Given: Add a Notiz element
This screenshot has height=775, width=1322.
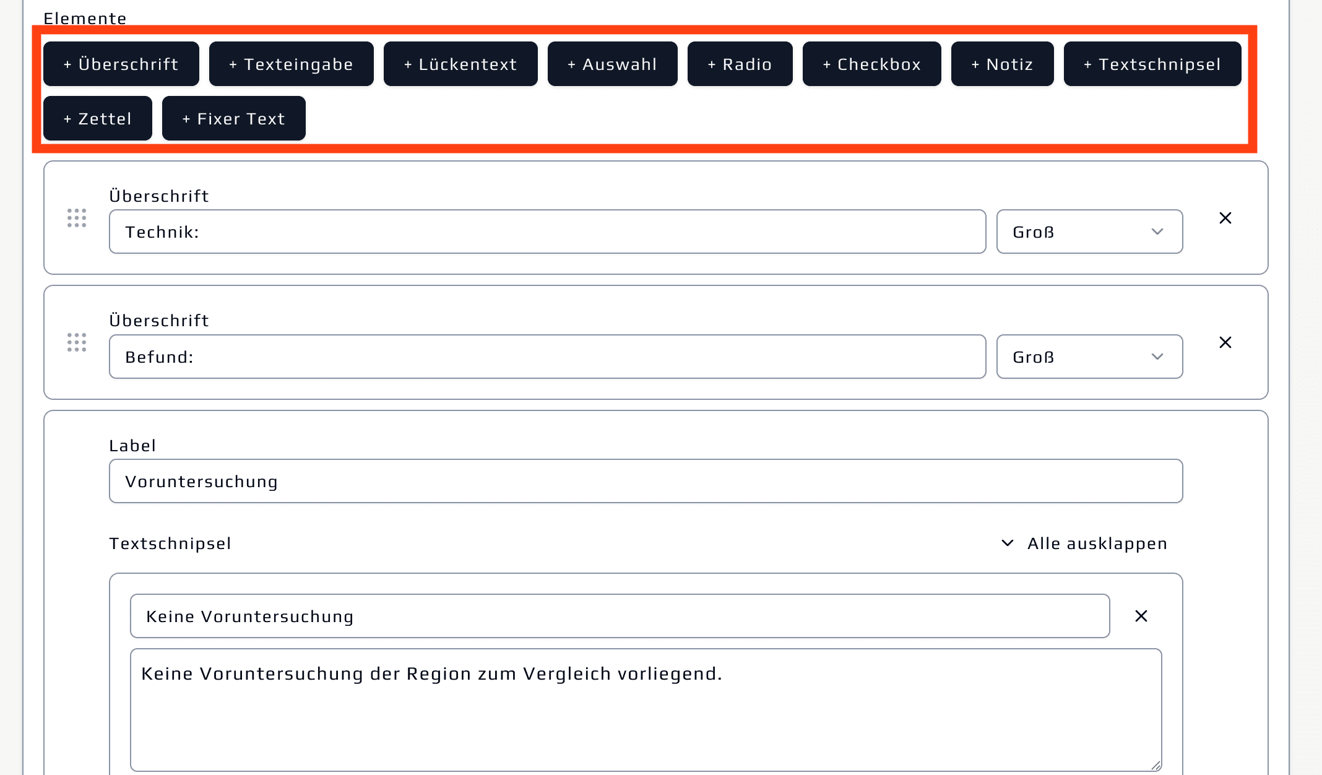Looking at the screenshot, I should point(1002,64).
